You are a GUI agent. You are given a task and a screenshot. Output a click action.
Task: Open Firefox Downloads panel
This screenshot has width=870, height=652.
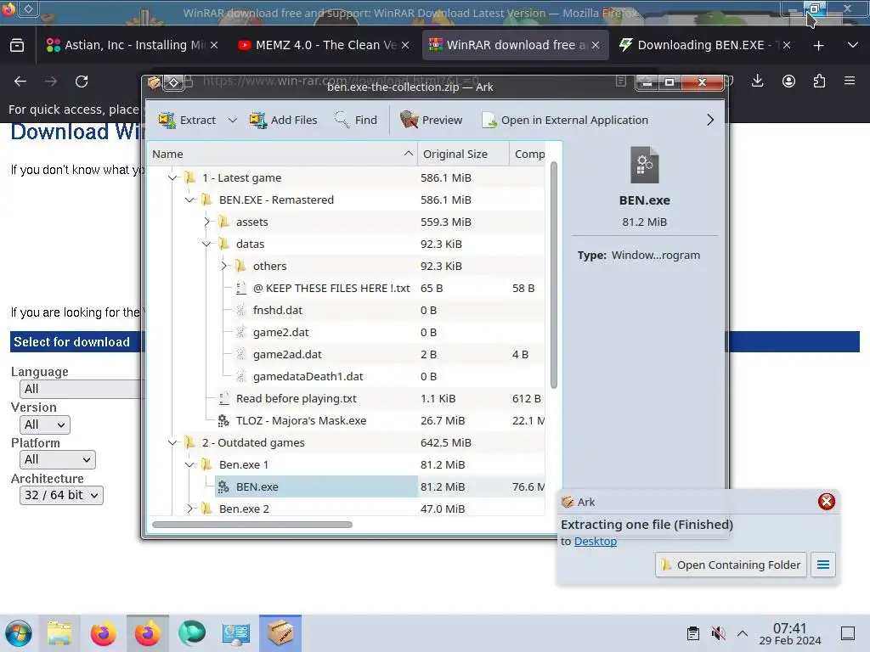pos(757,81)
